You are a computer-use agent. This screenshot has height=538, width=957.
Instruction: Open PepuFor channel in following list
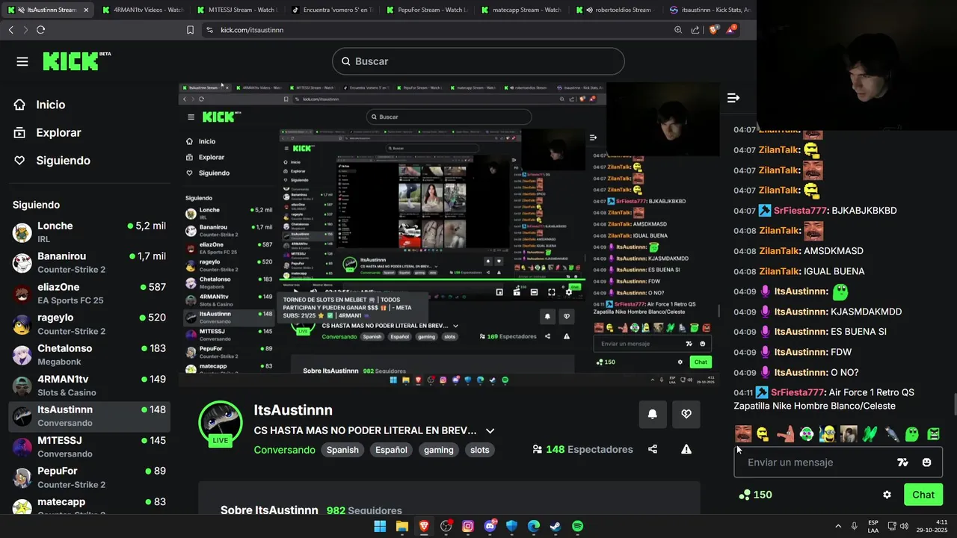click(89, 477)
